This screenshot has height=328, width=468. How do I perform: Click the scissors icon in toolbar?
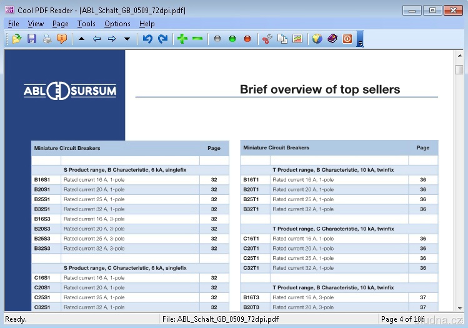click(x=267, y=39)
